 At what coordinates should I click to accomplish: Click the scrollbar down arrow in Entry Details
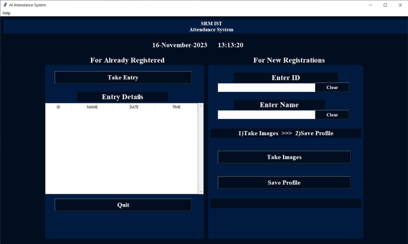point(201,191)
